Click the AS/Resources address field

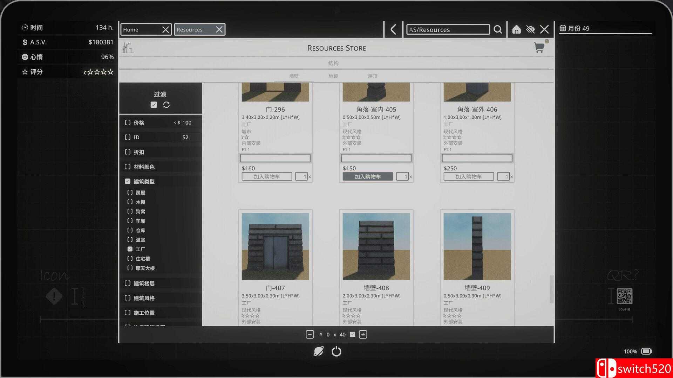pos(448,30)
